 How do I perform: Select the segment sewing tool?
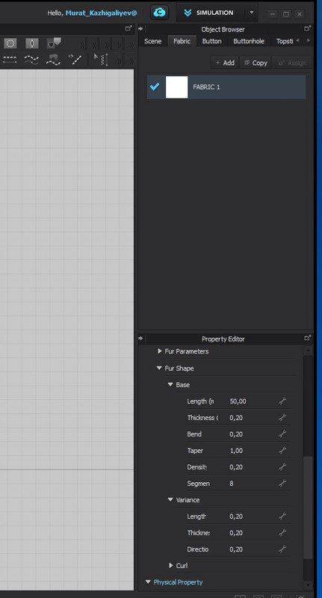(10, 60)
